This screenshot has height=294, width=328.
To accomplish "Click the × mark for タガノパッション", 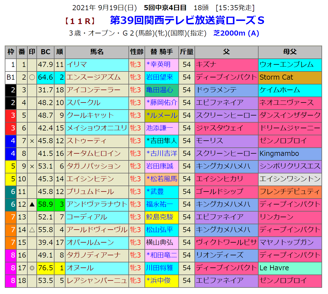I will (x=32, y=166).
